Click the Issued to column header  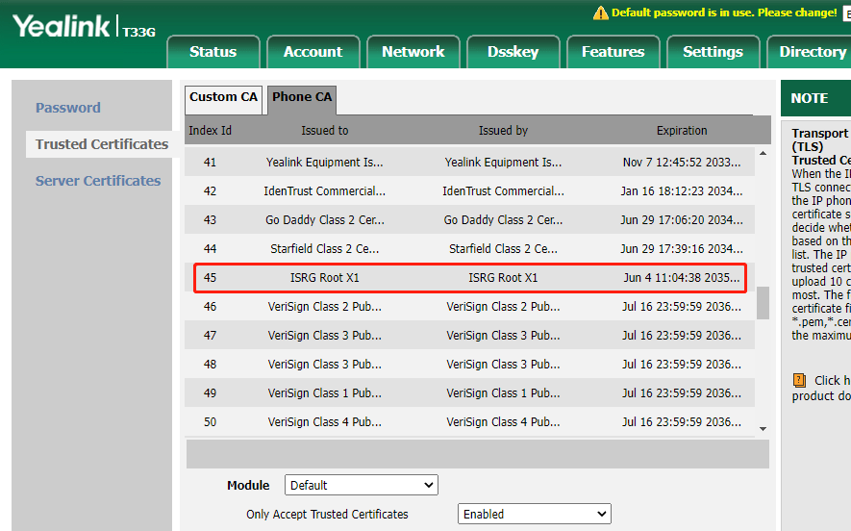pos(325,130)
